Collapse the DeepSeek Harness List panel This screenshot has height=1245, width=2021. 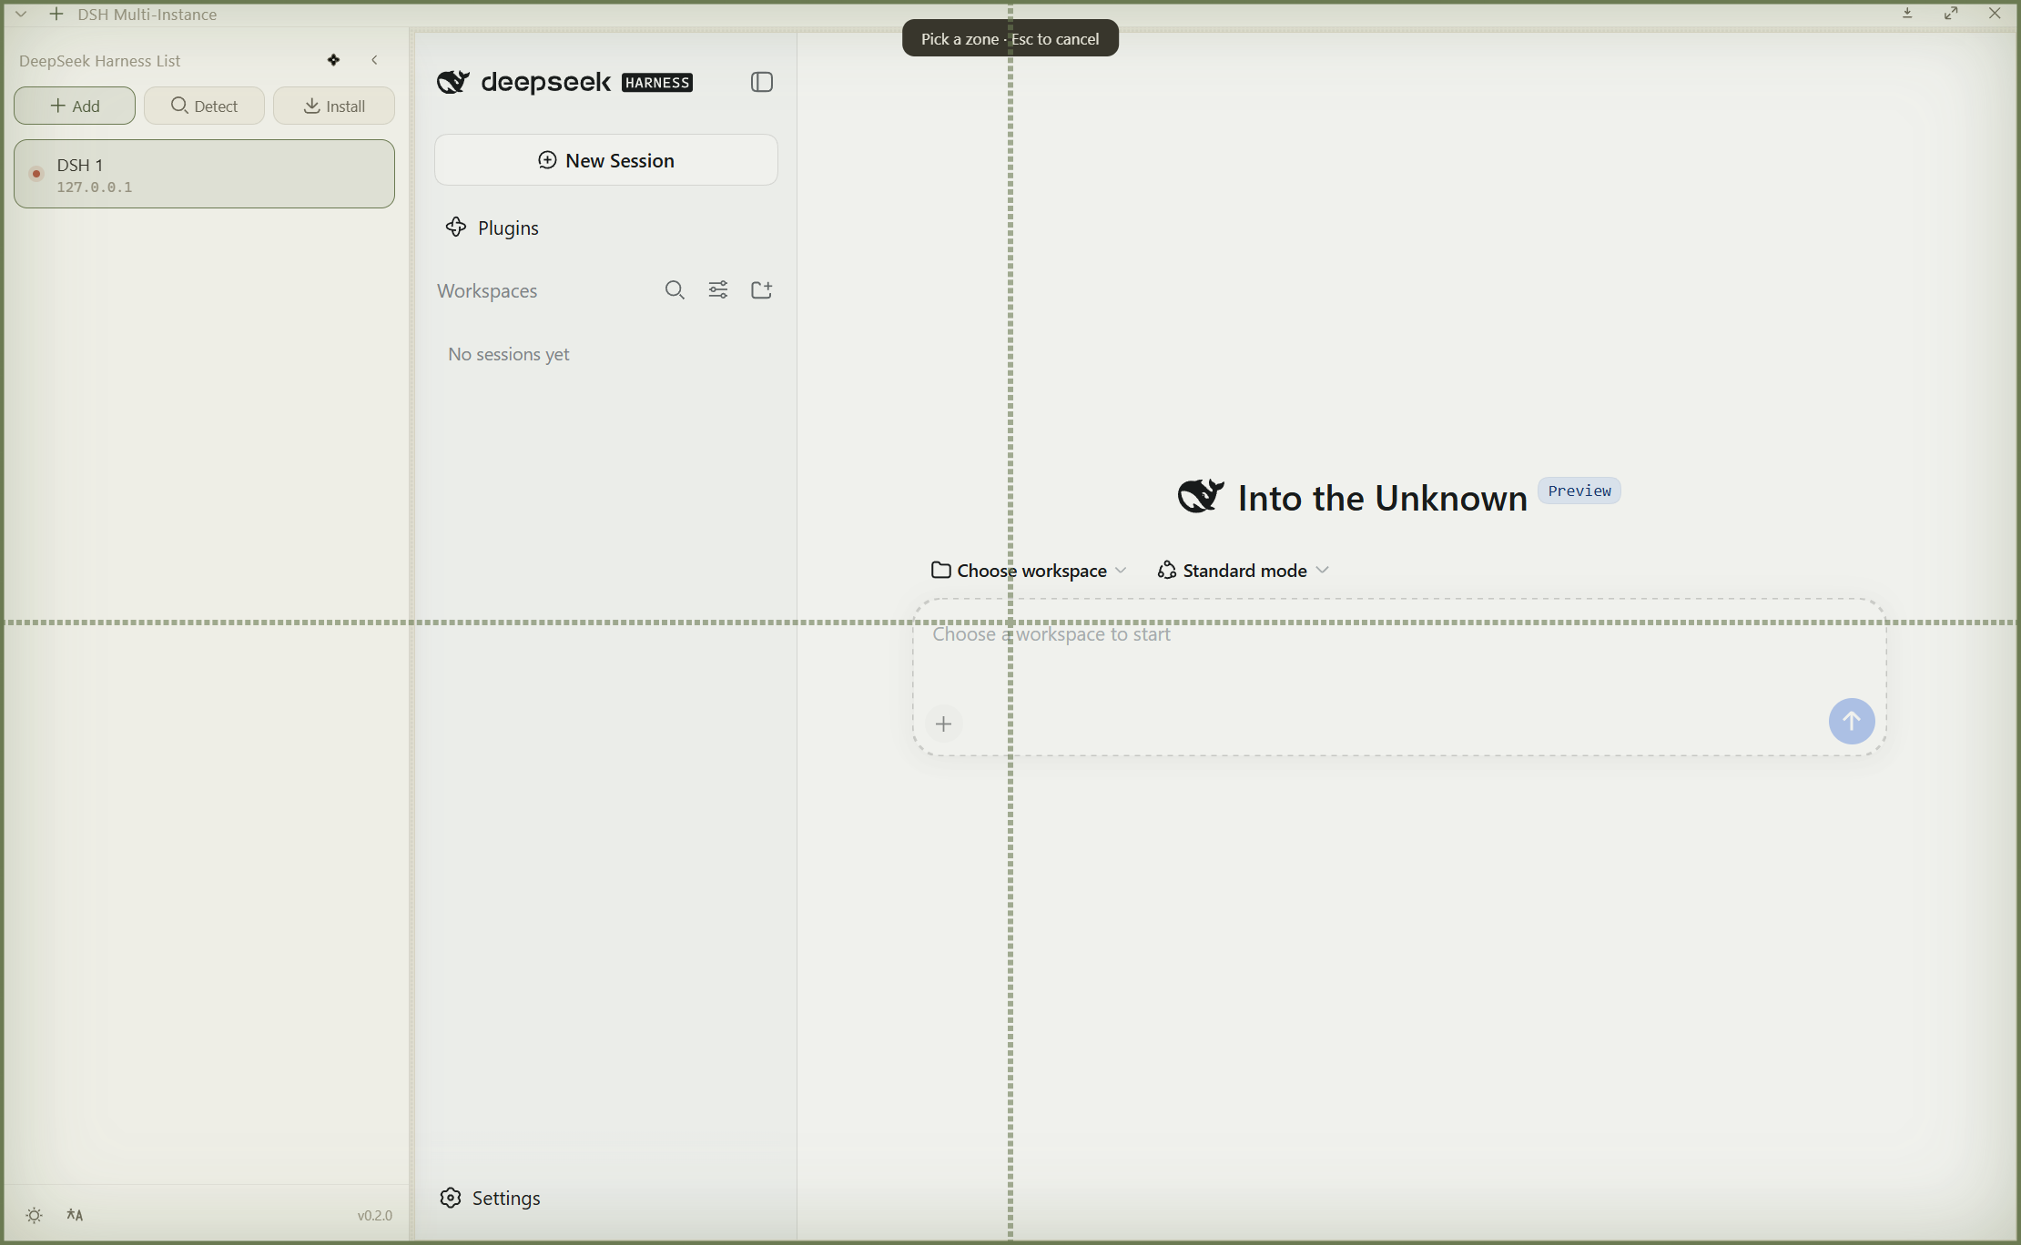click(x=374, y=60)
